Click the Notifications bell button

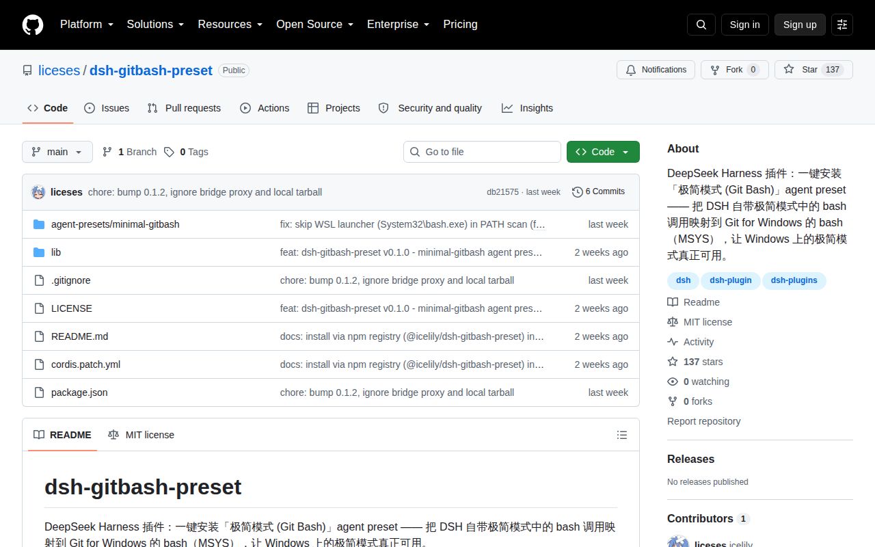(x=656, y=70)
